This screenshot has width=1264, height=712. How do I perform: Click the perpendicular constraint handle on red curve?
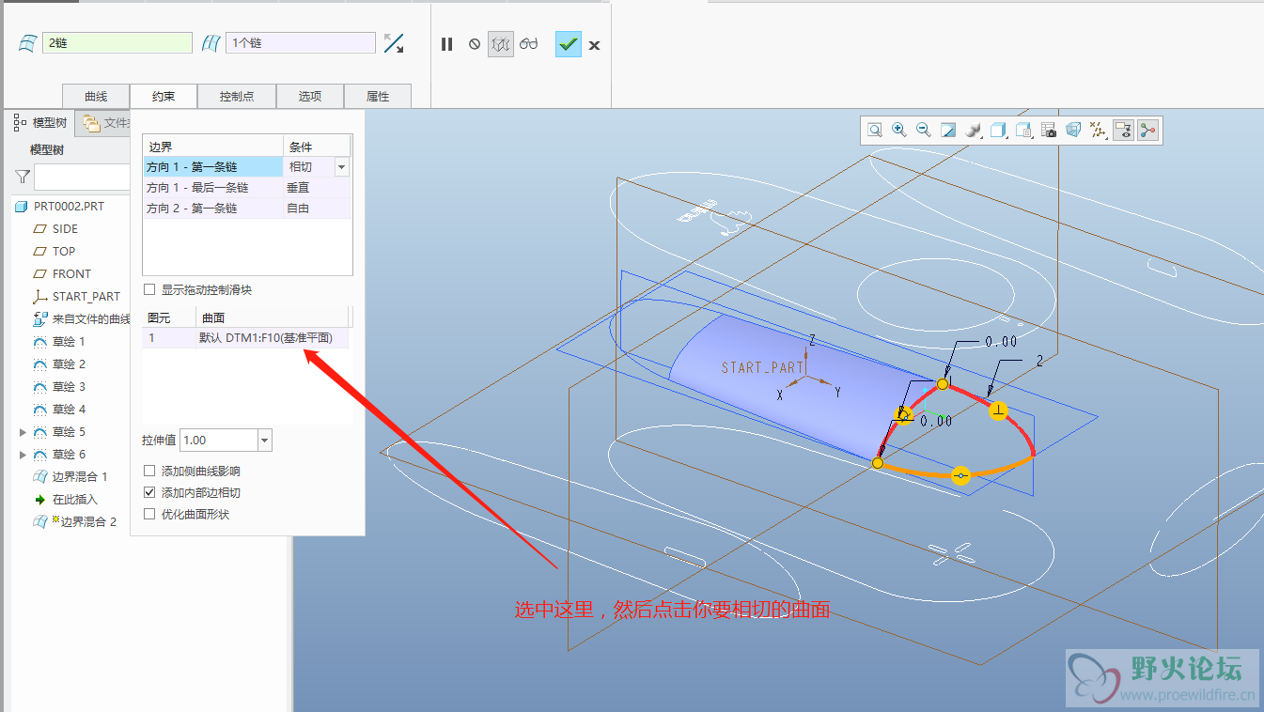coord(998,410)
